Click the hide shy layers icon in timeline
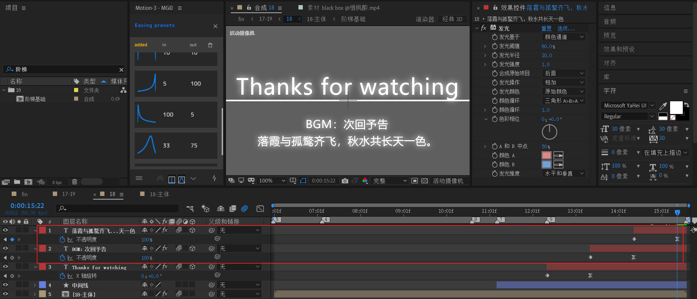 click(x=221, y=209)
